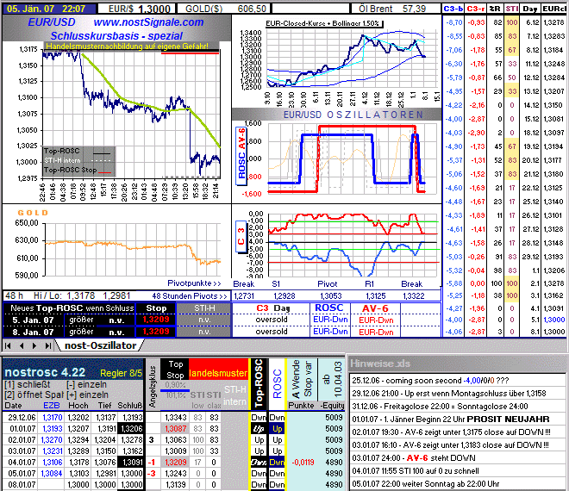569x491 pixels.
Task: Click the C3 Day status header
Action: point(273,308)
